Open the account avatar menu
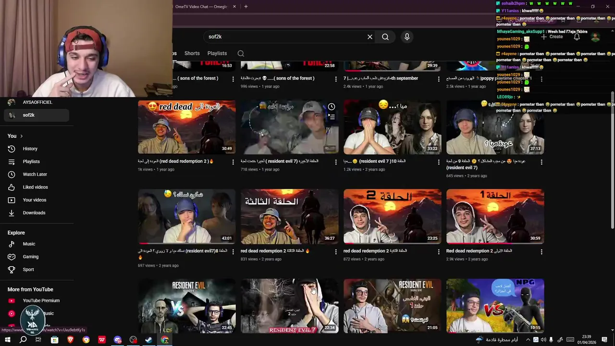This screenshot has width=615, height=346. click(595, 37)
